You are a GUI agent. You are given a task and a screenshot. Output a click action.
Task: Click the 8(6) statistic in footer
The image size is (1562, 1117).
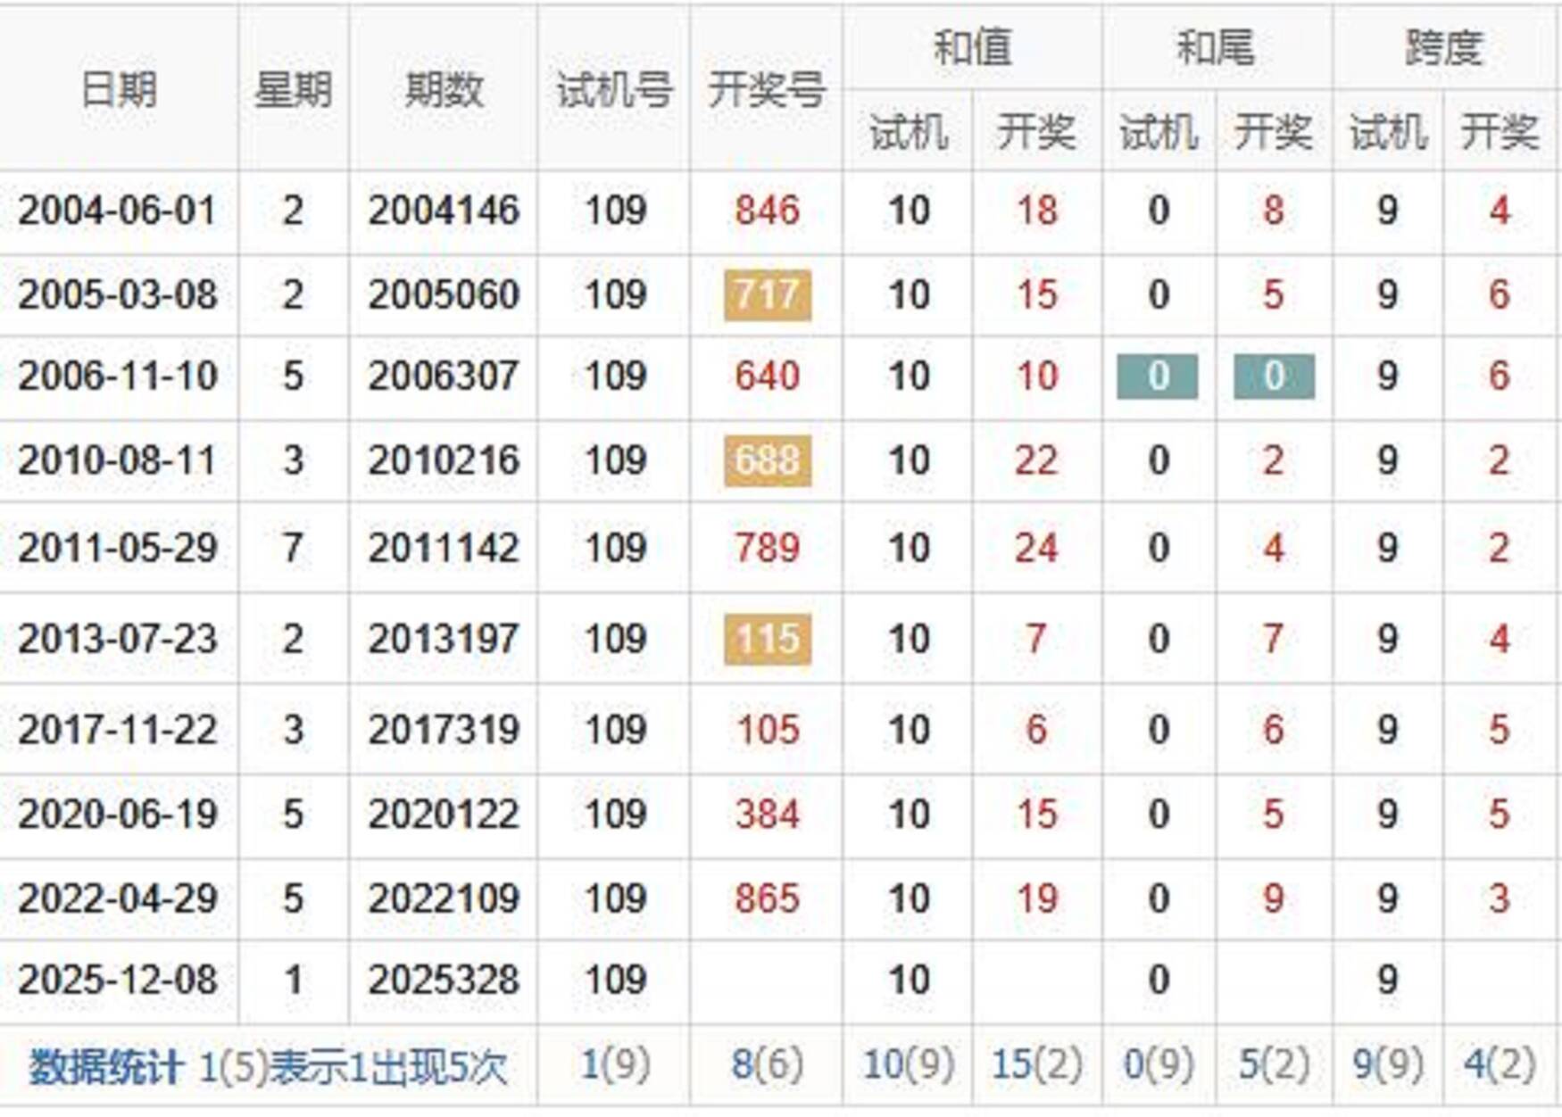click(767, 1064)
